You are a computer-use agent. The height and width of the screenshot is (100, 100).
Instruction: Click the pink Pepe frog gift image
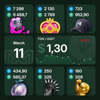click(19, 25)
